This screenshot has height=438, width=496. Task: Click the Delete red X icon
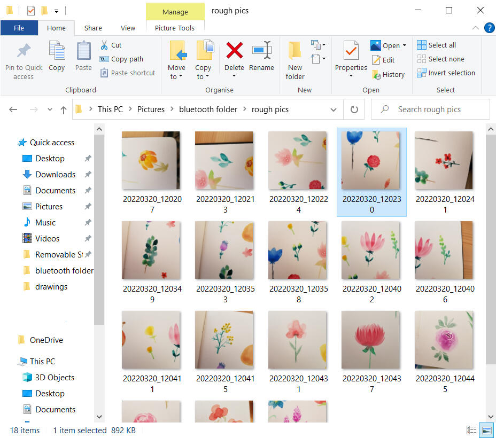point(234,51)
